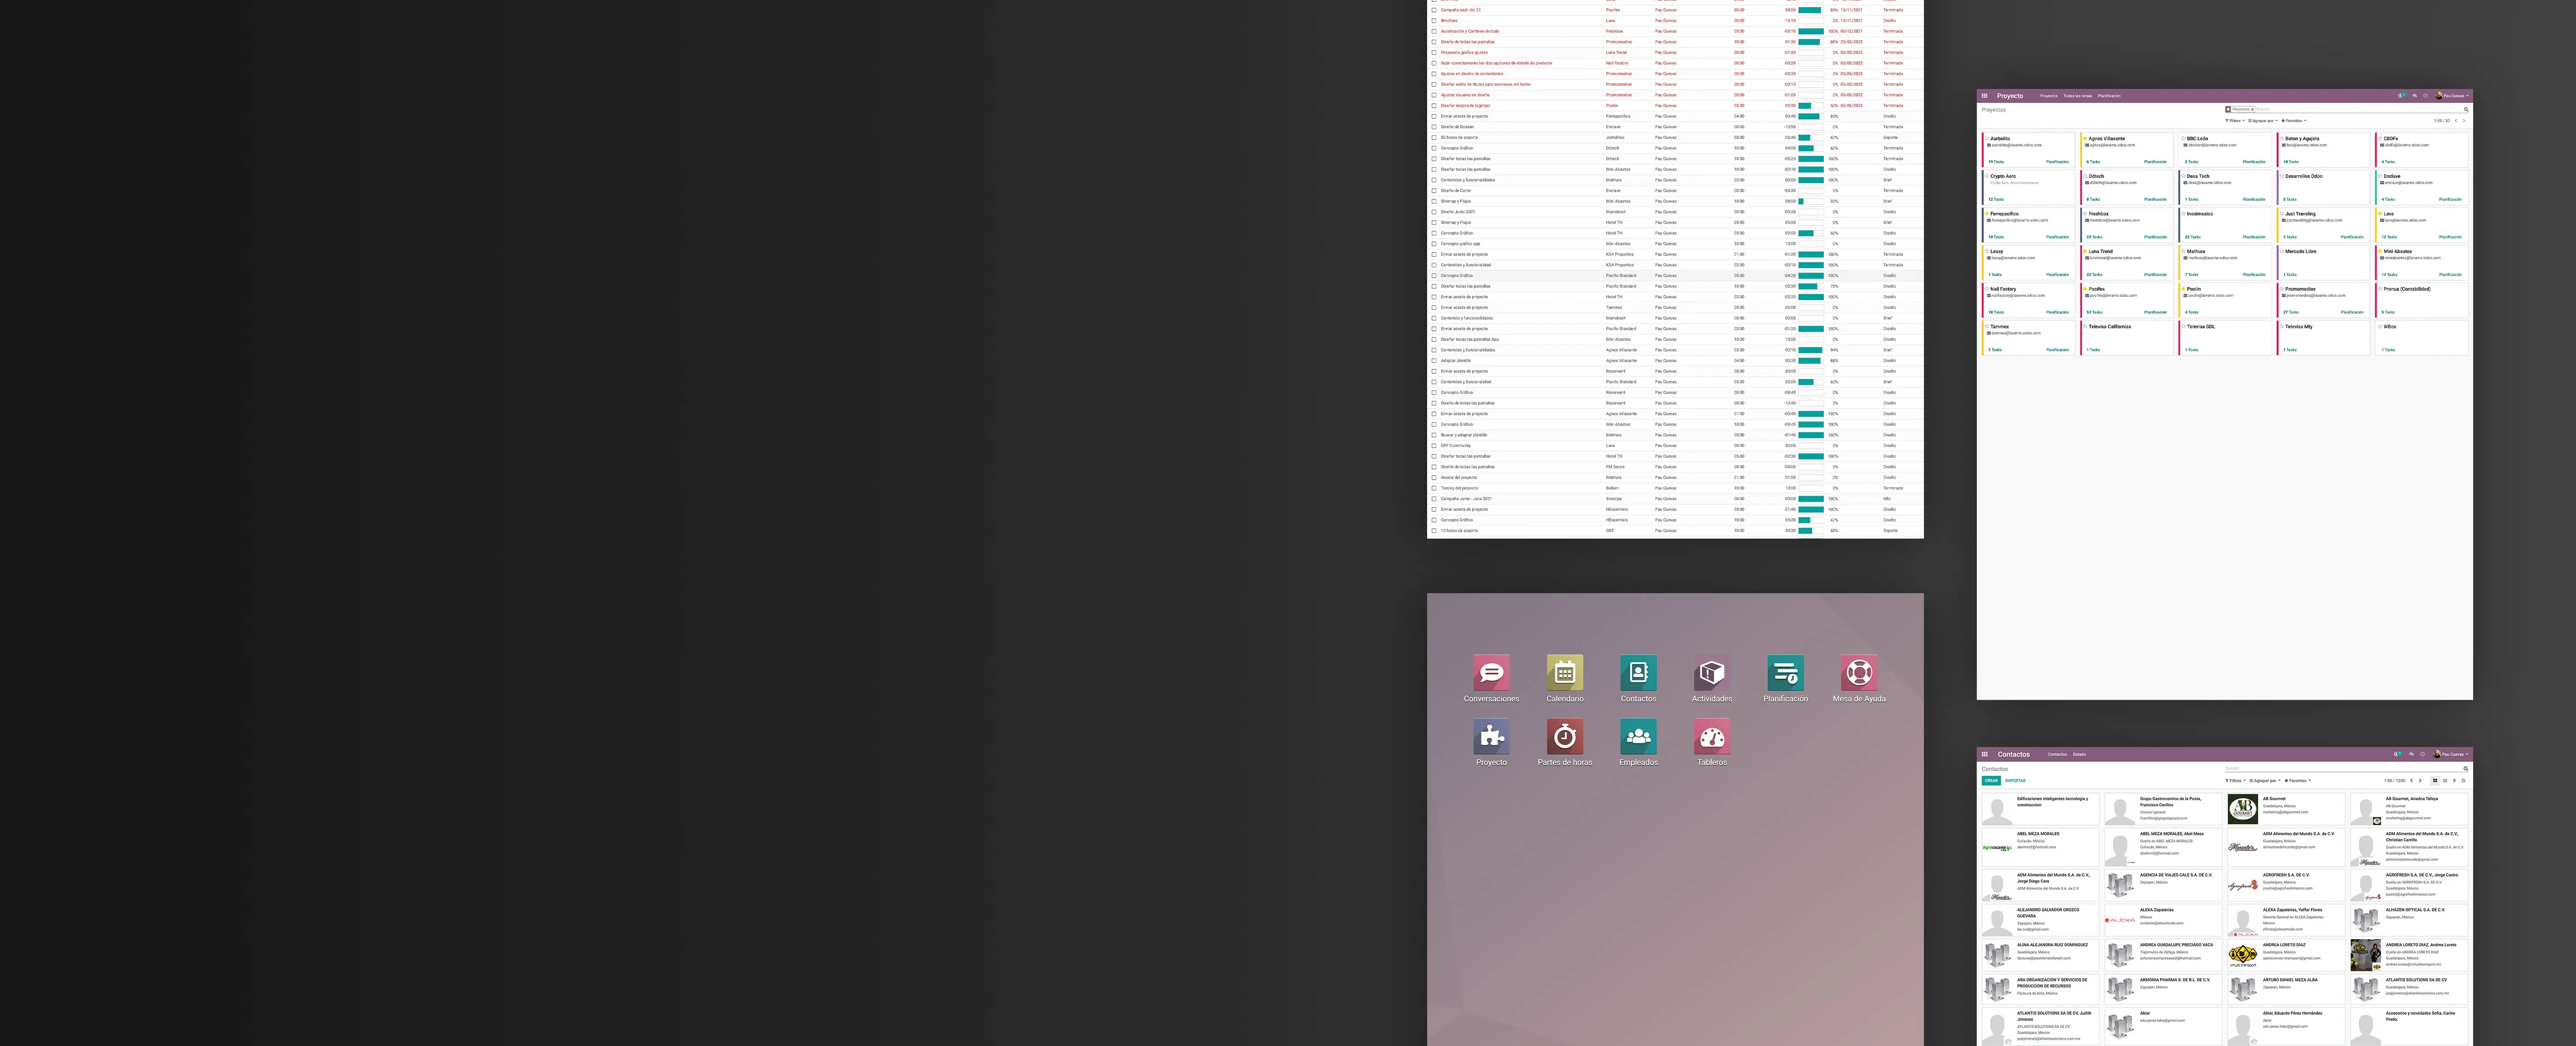Toggle the favorite star on the Aarbolito project

(x=1987, y=139)
